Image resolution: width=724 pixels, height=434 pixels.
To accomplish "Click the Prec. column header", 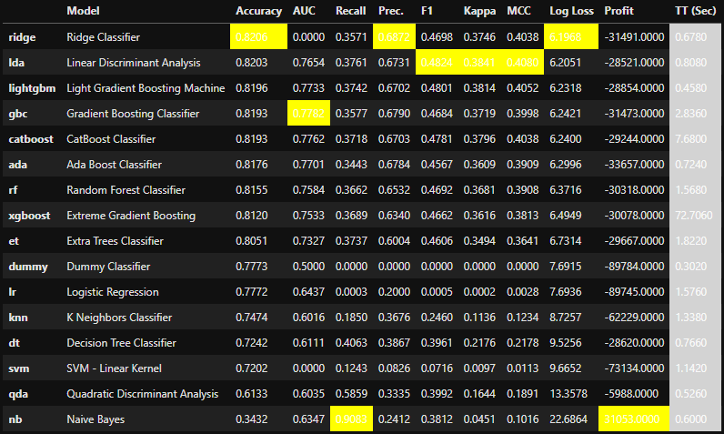I will [x=390, y=11].
